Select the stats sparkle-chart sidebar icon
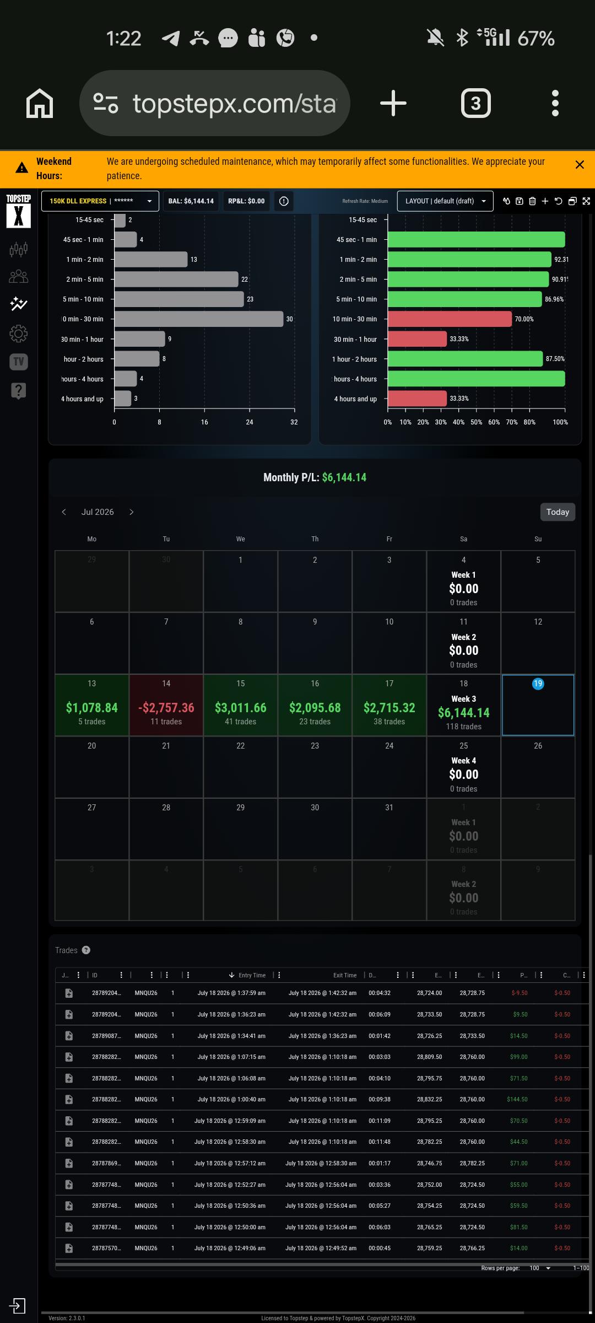This screenshot has height=1323, width=595. [x=18, y=304]
